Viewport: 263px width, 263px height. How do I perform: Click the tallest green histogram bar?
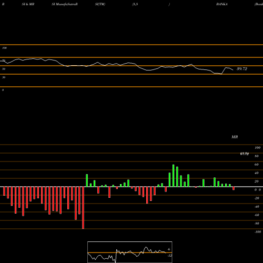point(174,176)
